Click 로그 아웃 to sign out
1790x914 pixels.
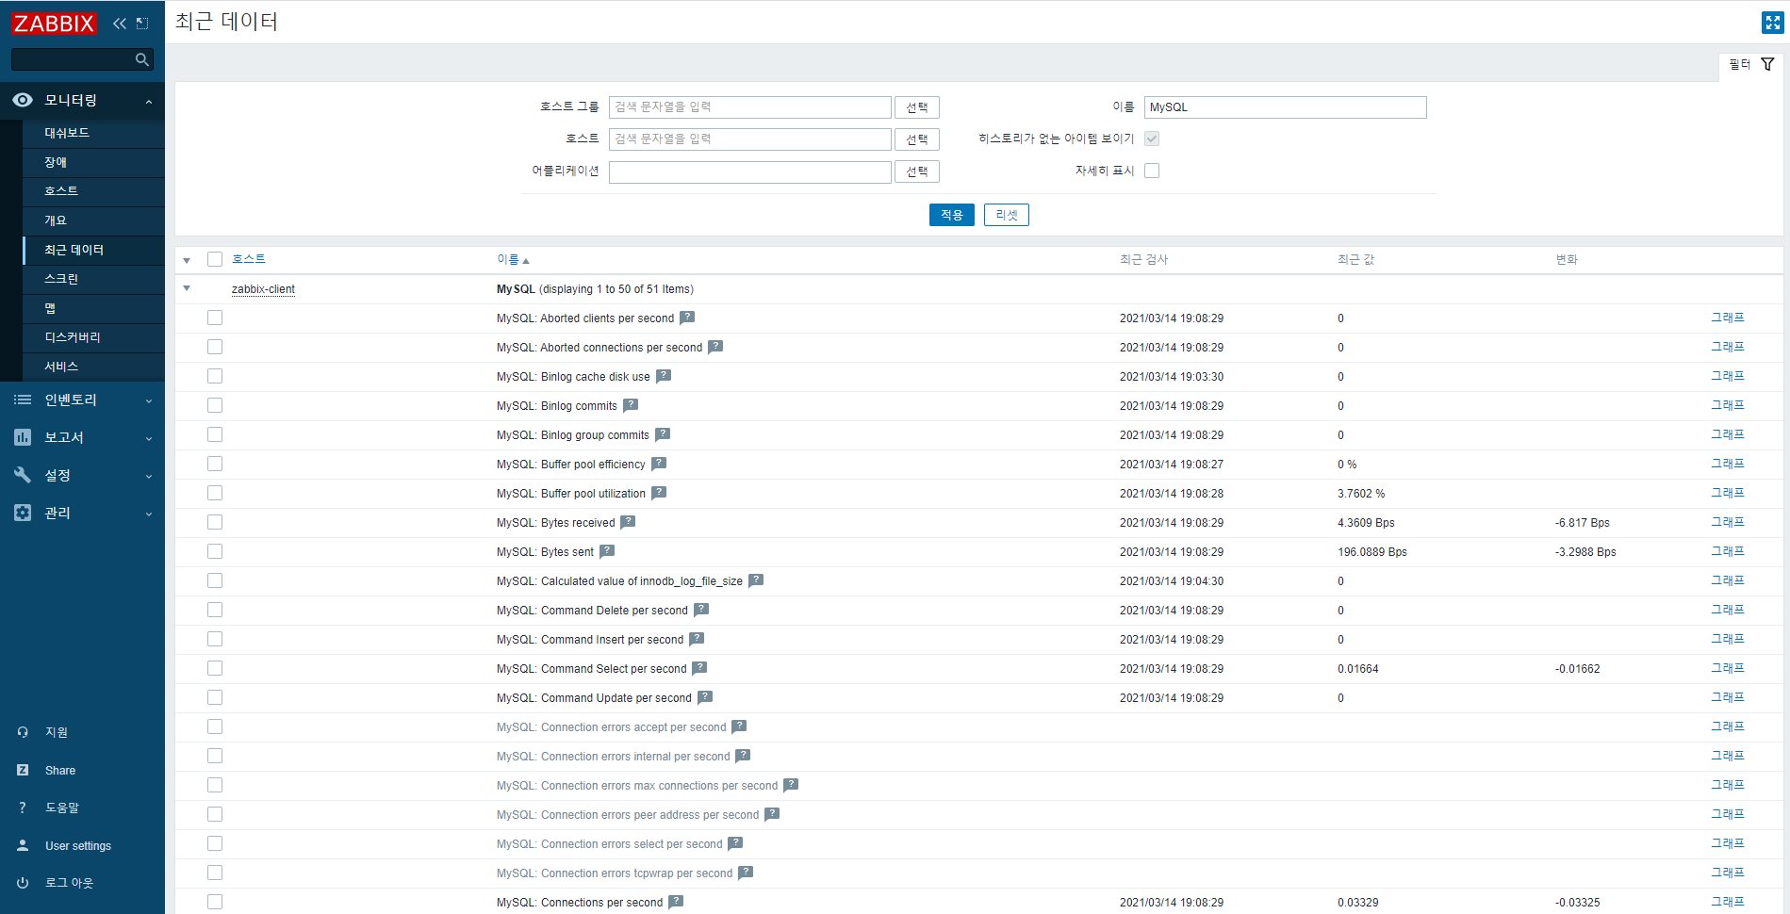(x=69, y=883)
